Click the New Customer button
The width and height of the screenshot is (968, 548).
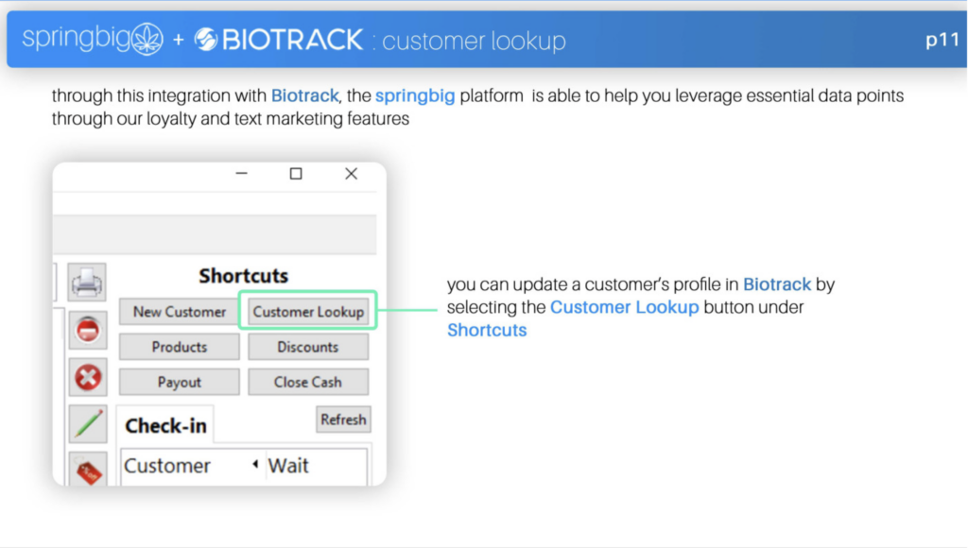click(179, 312)
